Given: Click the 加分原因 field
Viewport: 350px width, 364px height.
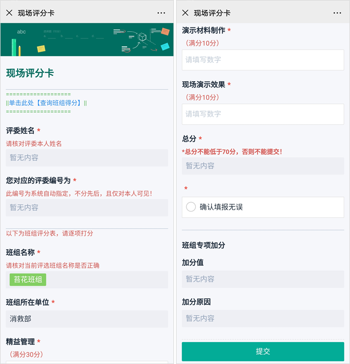Looking at the screenshot, I should pyautogui.click(x=263, y=318).
